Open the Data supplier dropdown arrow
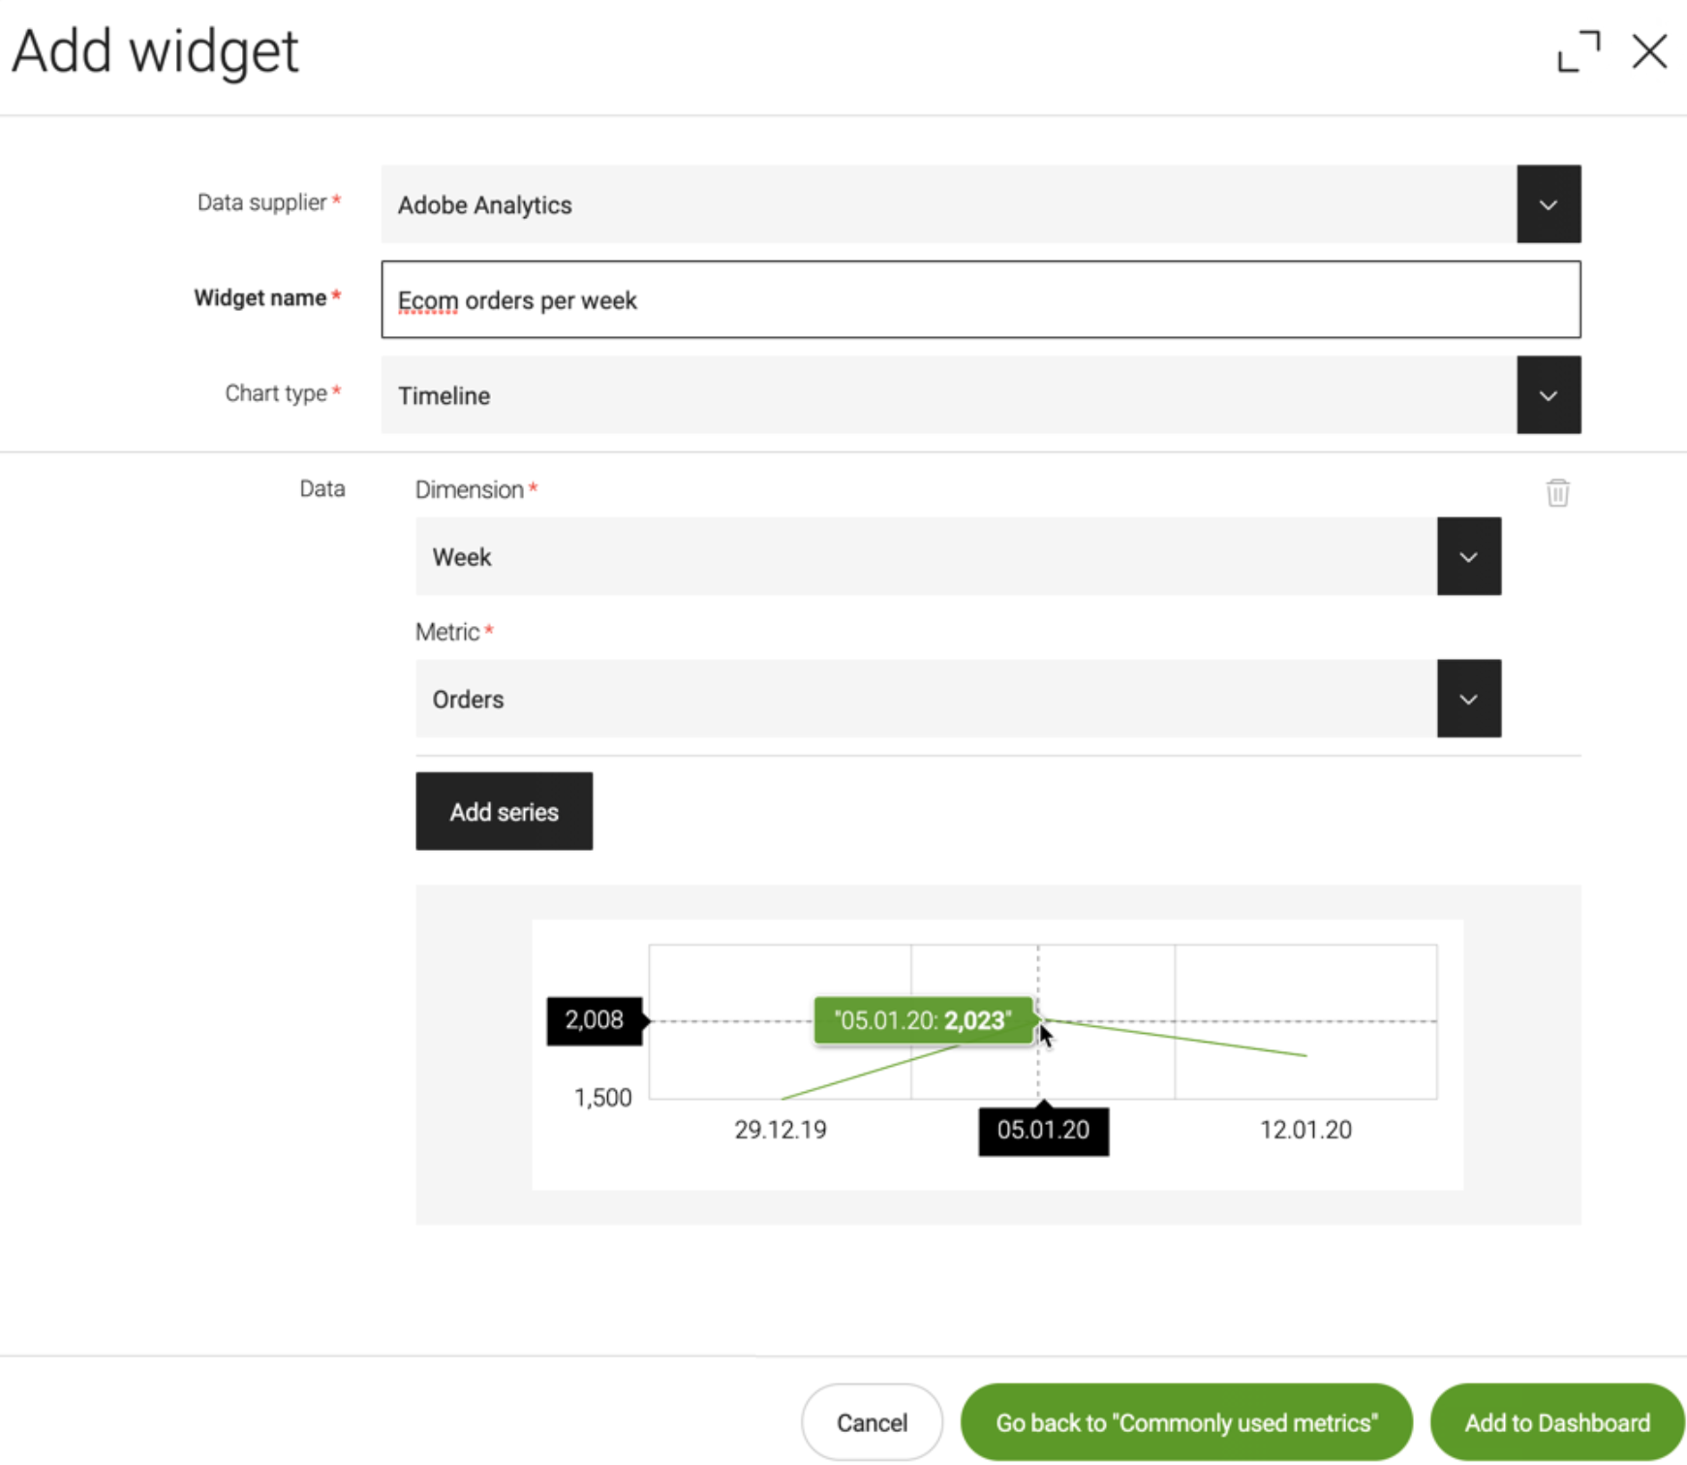1687x1465 pixels. 1549,204
